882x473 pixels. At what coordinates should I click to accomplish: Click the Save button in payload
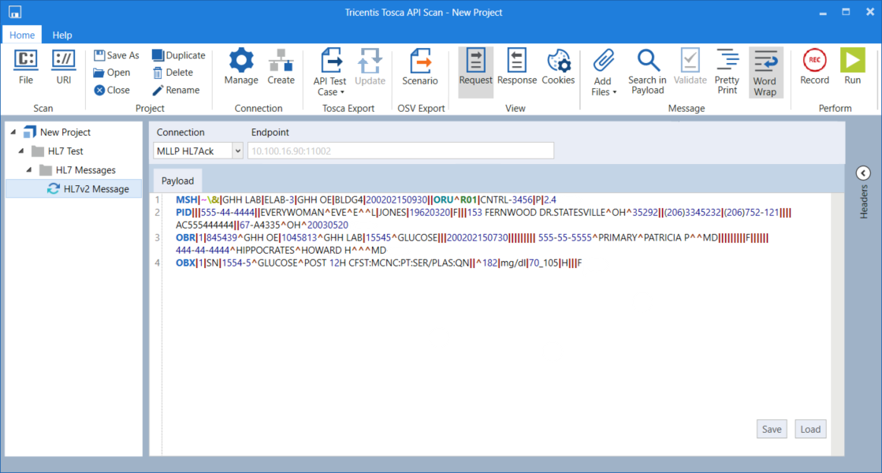pyautogui.click(x=772, y=429)
